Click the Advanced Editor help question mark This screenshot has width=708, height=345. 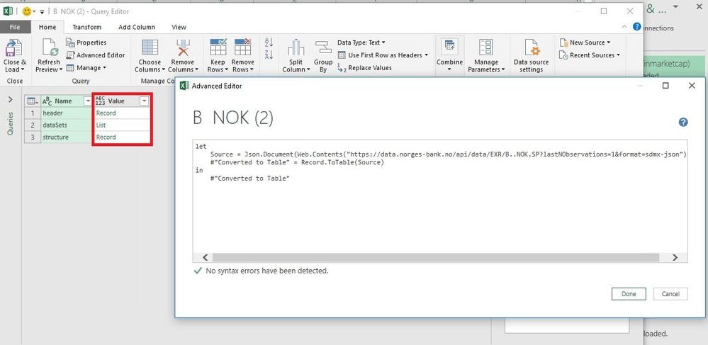[x=683, y=122]
